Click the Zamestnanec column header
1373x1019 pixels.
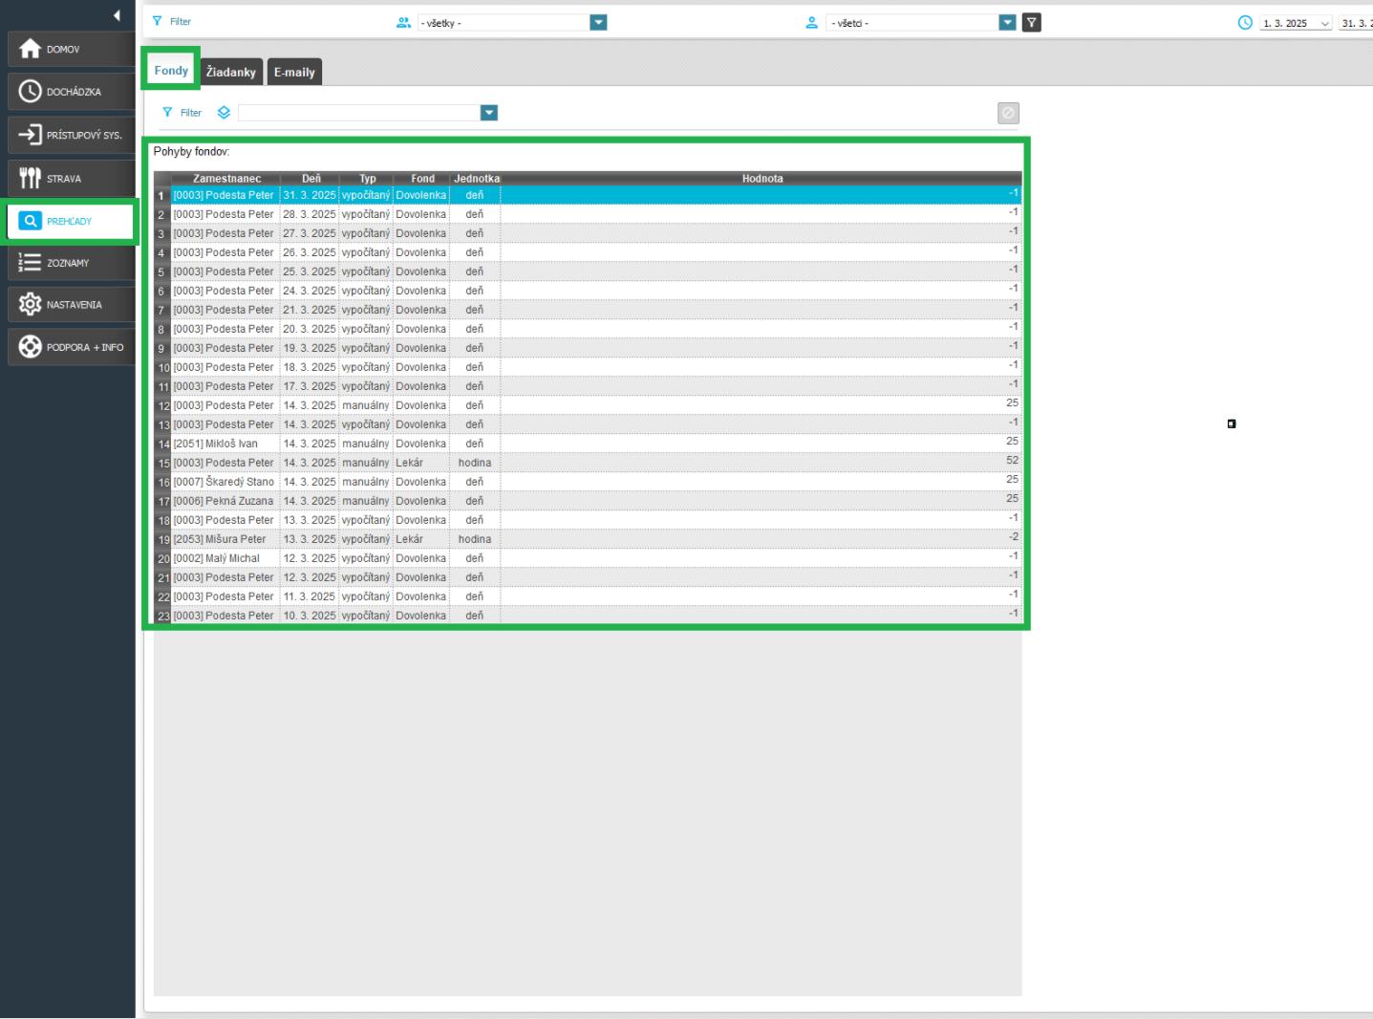point(226,179)
